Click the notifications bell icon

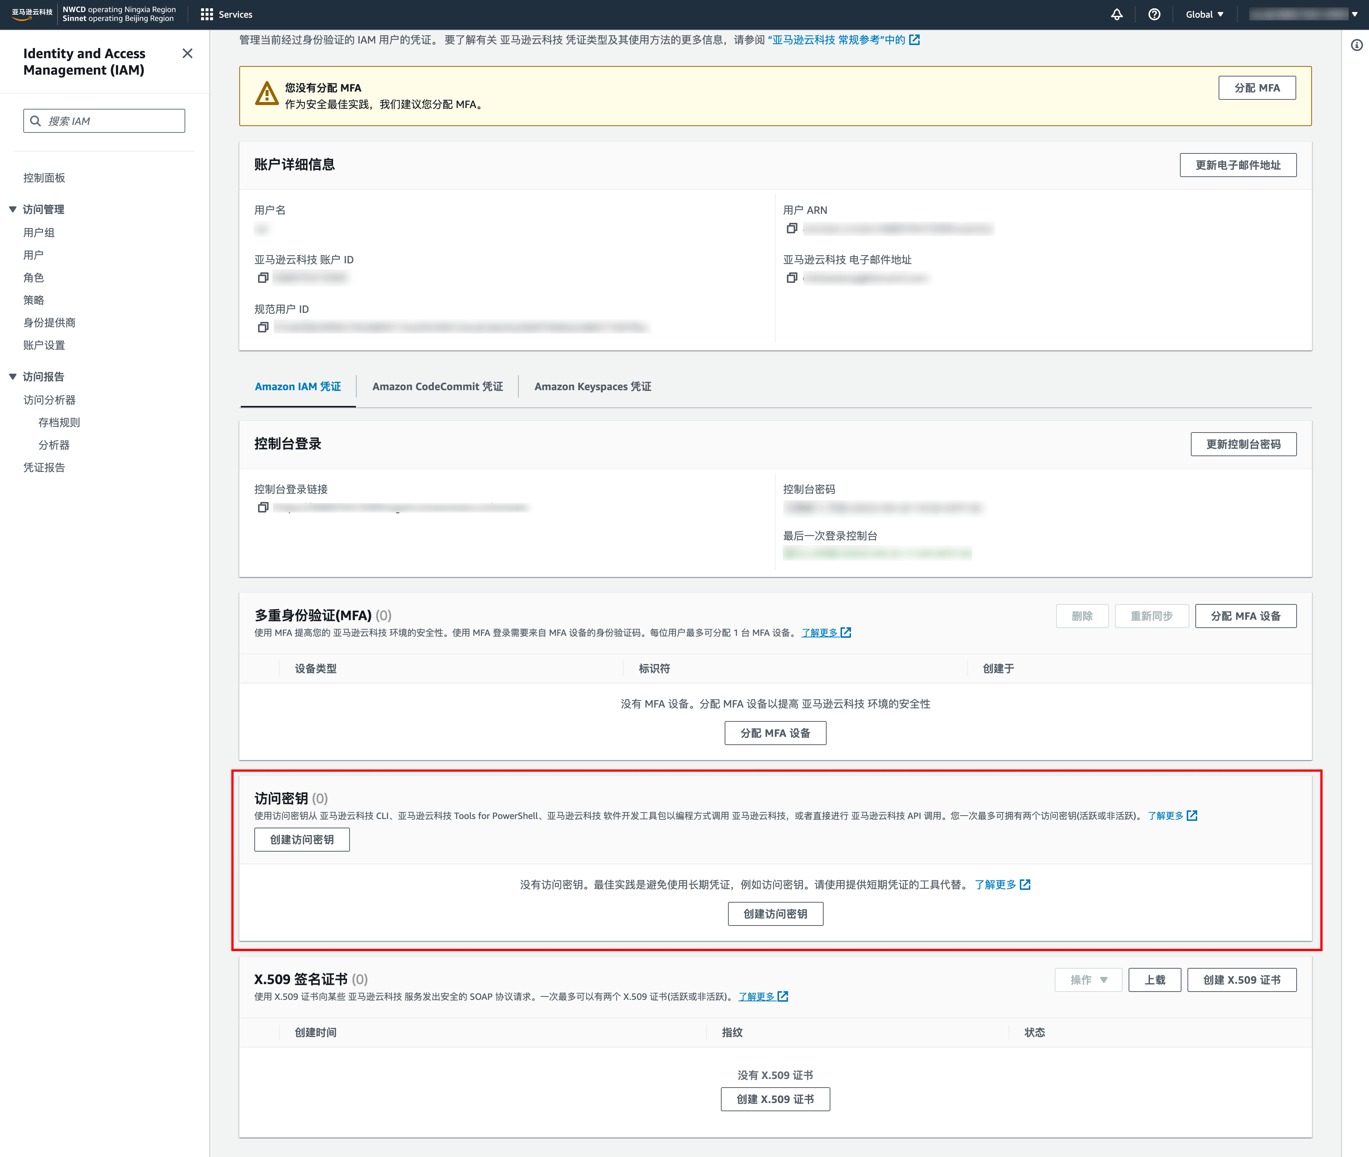[1117, 14]
